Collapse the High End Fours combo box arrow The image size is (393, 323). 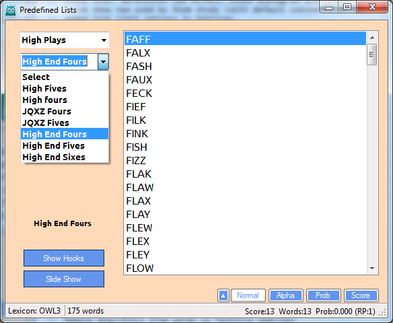103,62
